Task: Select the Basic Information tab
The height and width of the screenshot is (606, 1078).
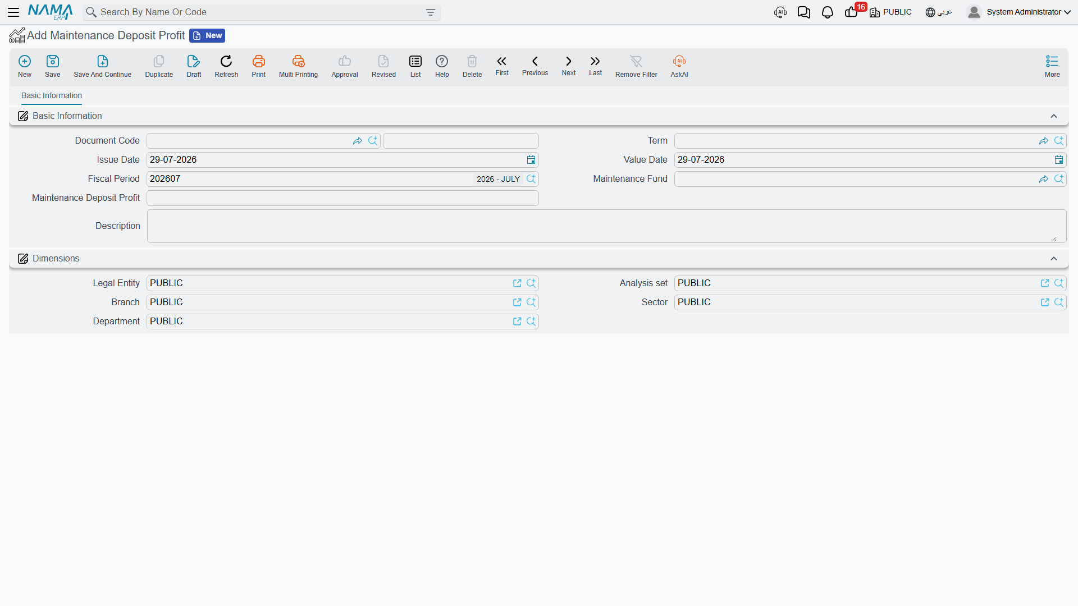Action: click(52, 95)
